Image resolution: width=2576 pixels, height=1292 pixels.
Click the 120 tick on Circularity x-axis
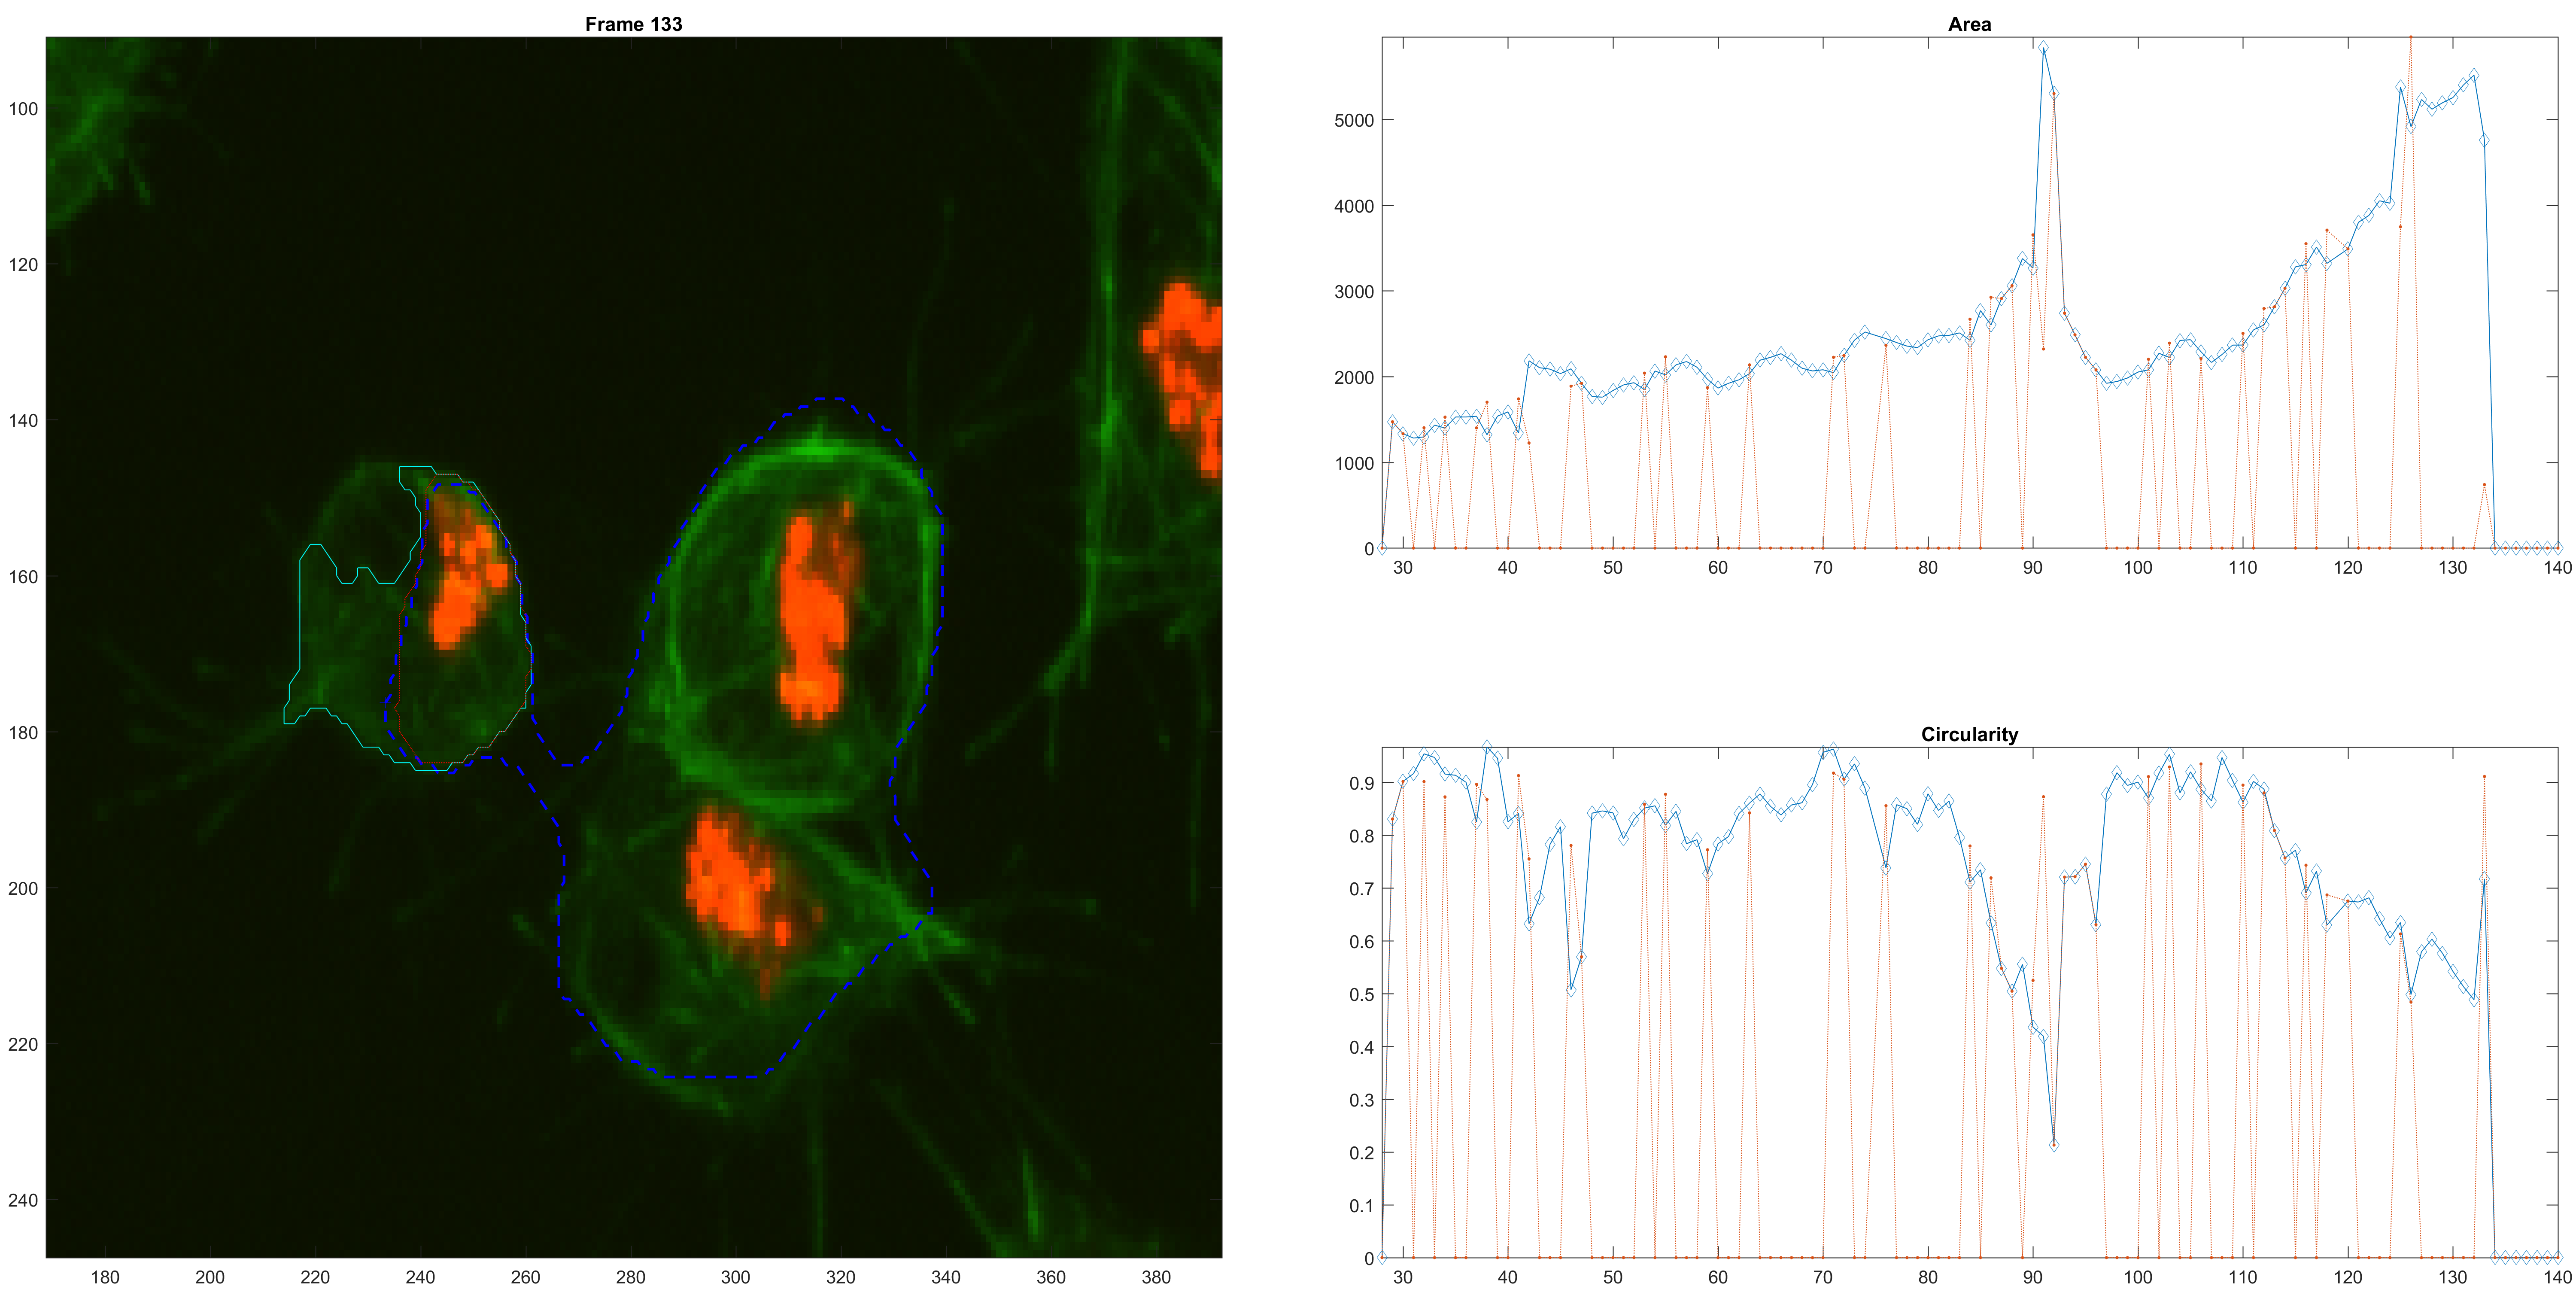click(2348, 1277)
